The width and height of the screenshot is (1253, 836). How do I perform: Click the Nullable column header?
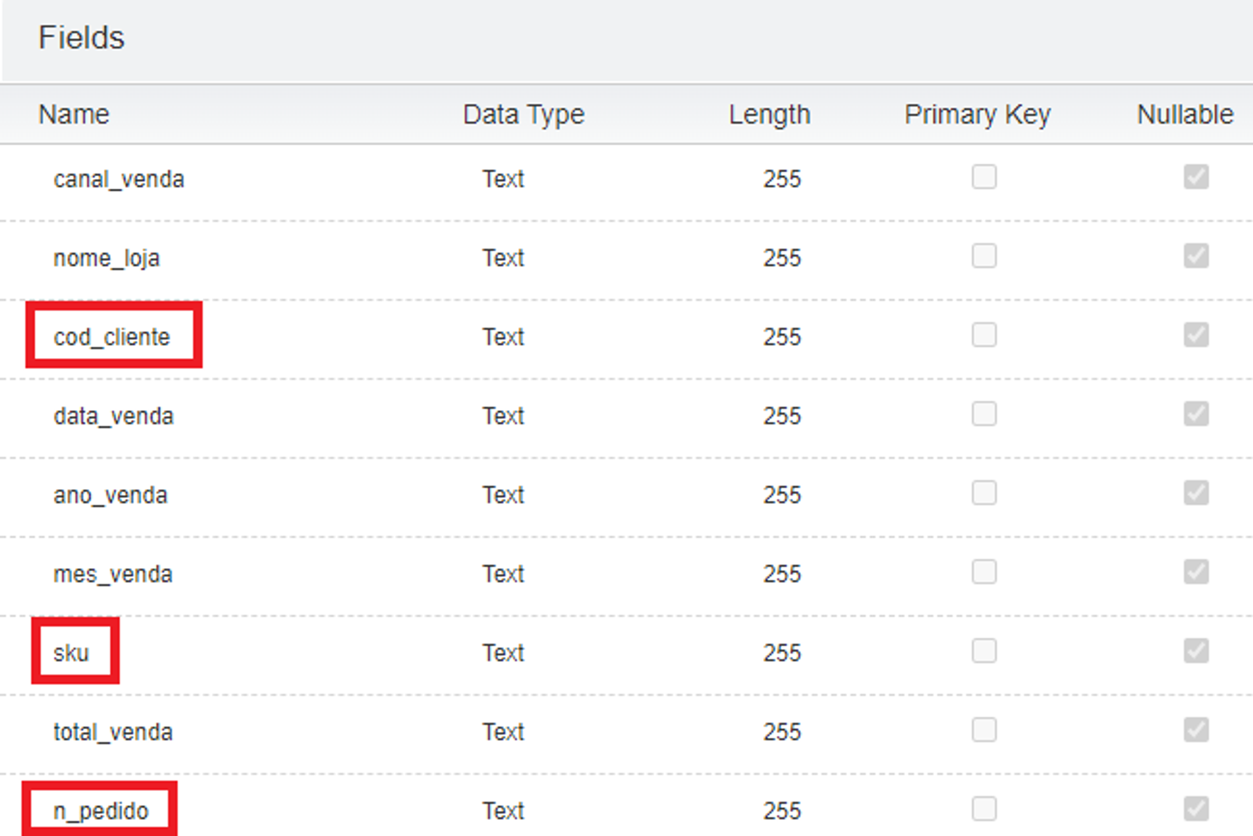point(1185,115)
